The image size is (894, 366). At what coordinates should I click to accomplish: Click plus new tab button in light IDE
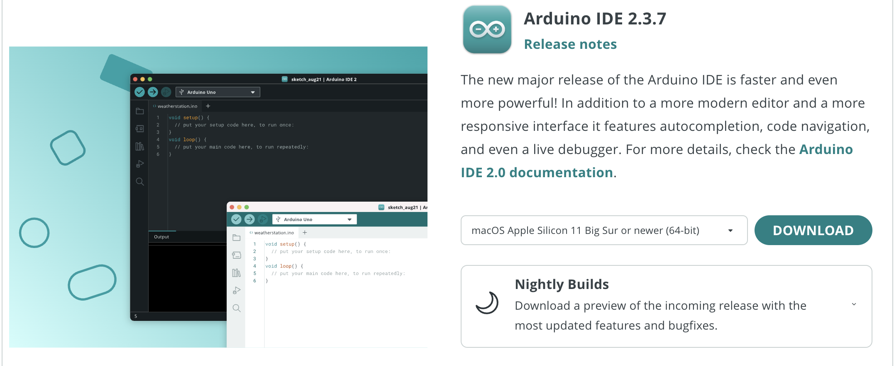[x=305, y=233]
